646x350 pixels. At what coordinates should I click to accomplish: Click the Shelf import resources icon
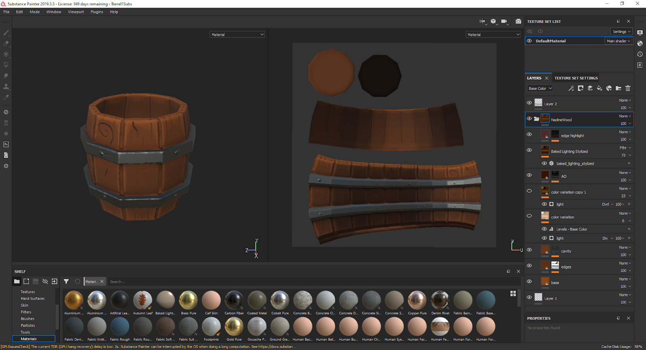55,281
